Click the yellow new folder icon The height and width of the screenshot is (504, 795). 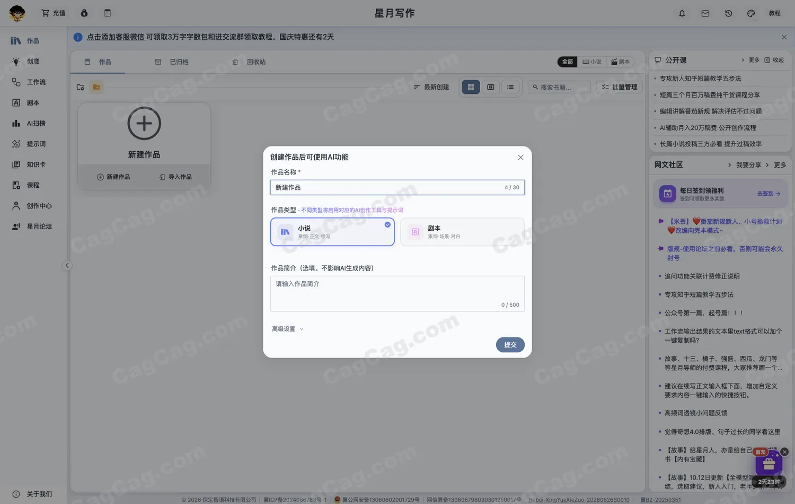96,87
